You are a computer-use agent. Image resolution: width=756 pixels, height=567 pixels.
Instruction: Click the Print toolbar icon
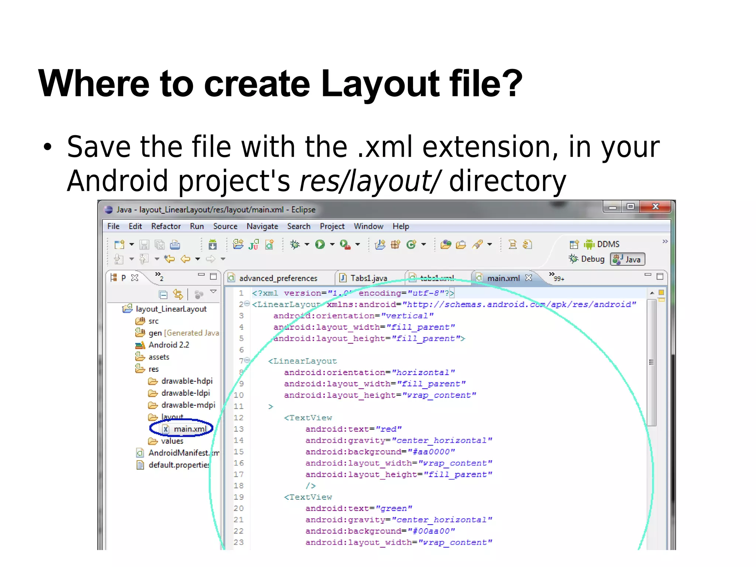[175, 244]
